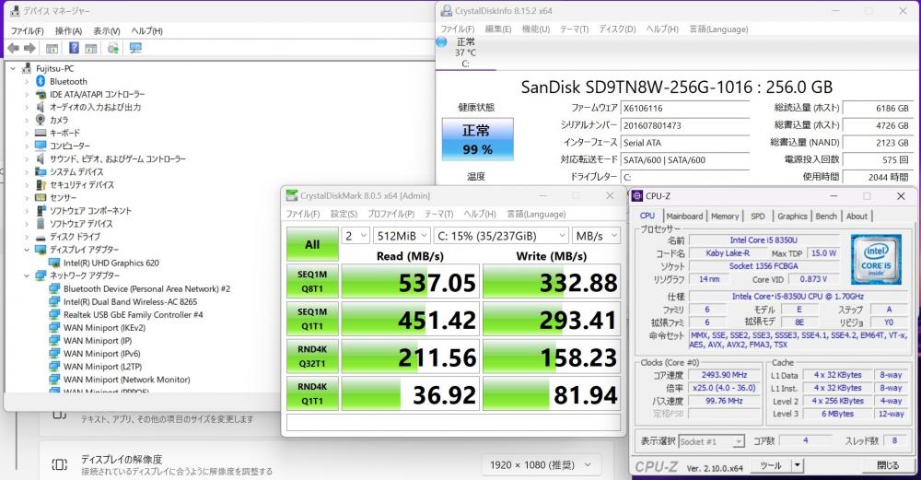The image size is (921, 480).
Task: Expand the IDE ATA/ATAPI コントローラー category
Action: click(27, 95)
